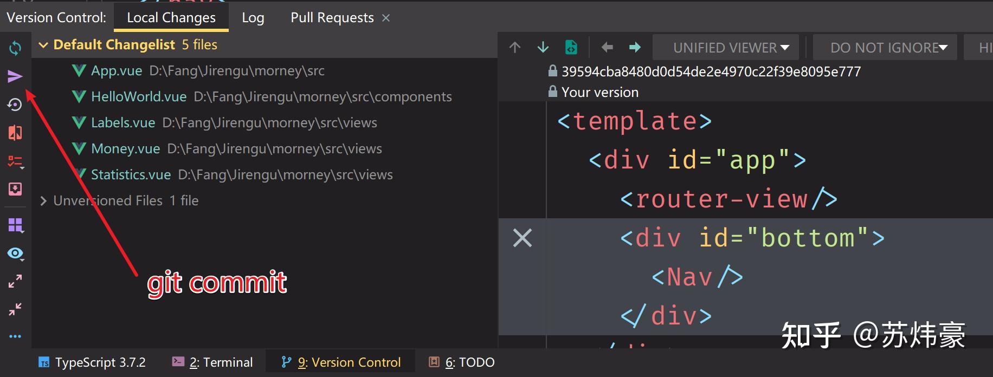
Task: Click the router-view line in diff
Action: tap(728, 199)
